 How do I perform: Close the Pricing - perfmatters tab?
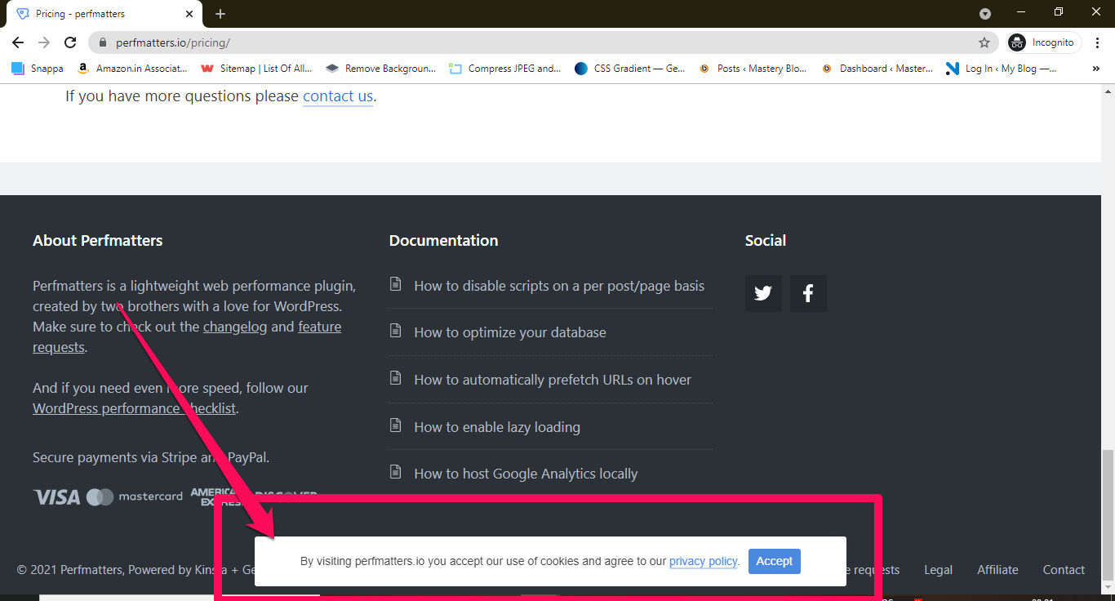tap(189, 14)
